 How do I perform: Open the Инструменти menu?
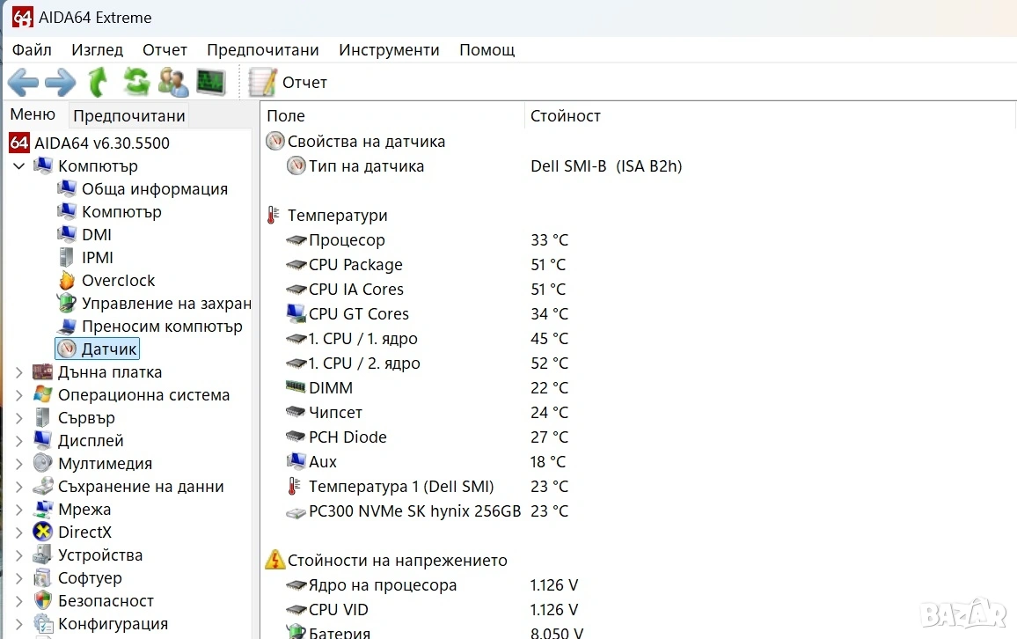(x=389, y=50)
